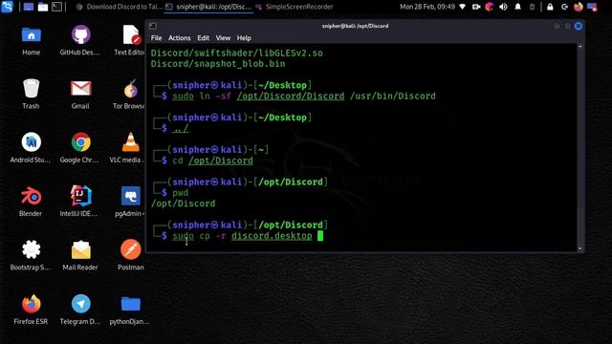
Task: Click the screen recorder camera tray icon
Action: pos(476,7)
